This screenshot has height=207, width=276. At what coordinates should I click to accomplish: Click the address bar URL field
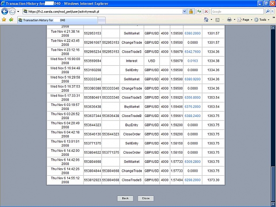(x=105, y=11)
